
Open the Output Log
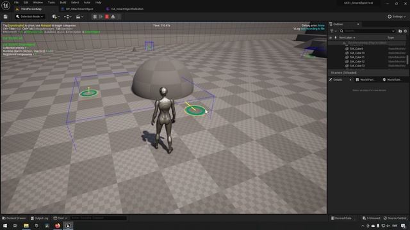(x=40, y=218)
